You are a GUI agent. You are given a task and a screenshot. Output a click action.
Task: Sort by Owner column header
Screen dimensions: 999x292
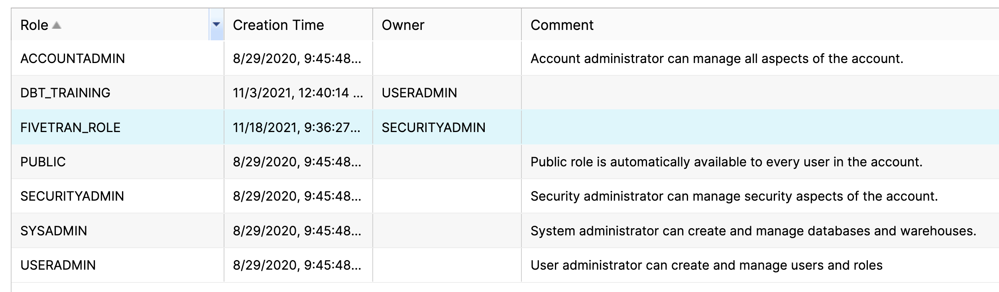tap(403, 25)
